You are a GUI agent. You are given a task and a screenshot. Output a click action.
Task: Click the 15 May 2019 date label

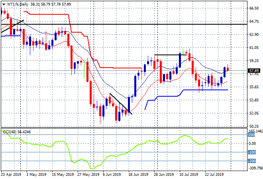pos(63,175)
